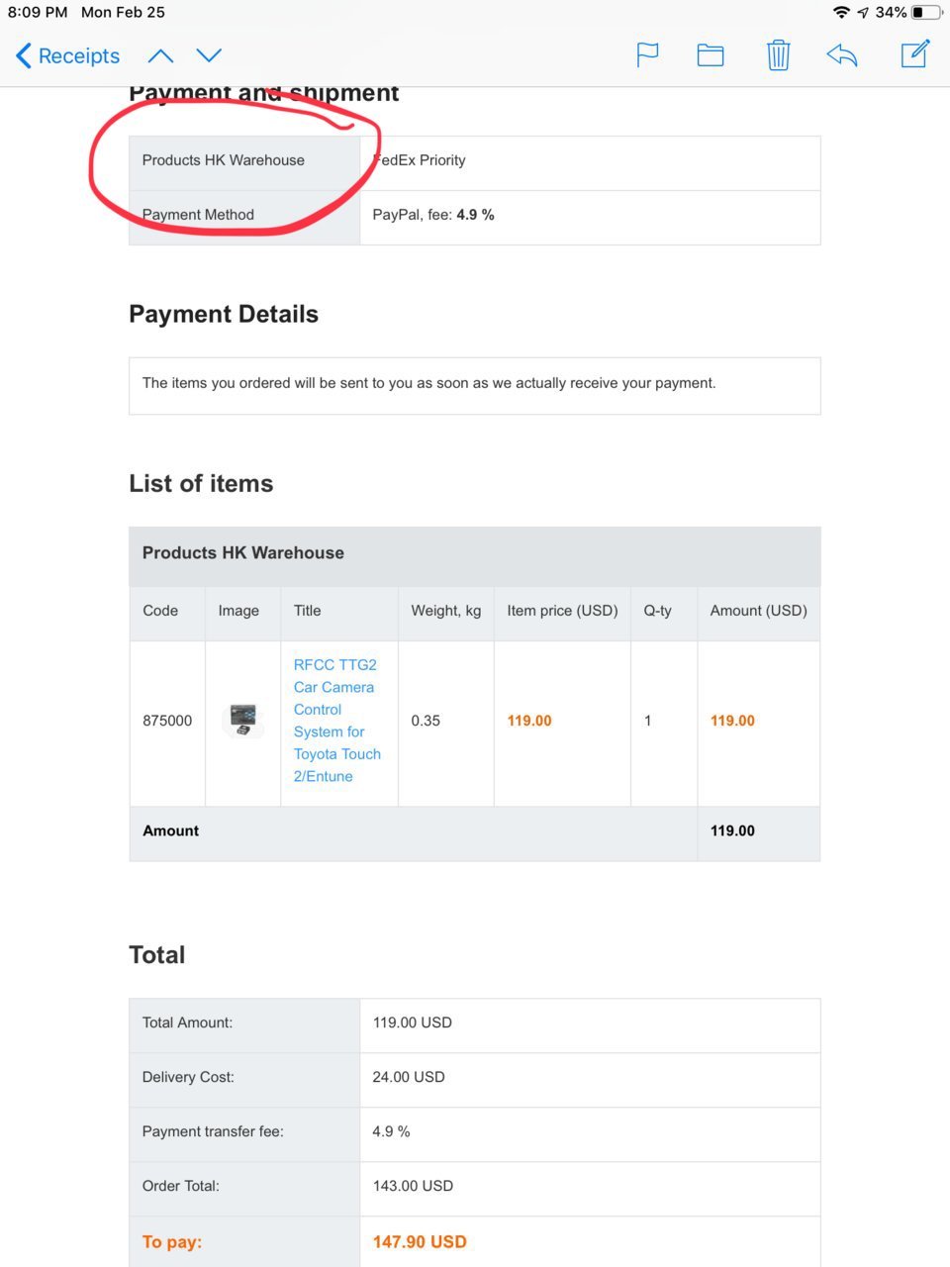Move message using the folder icon

pos(711,55)
